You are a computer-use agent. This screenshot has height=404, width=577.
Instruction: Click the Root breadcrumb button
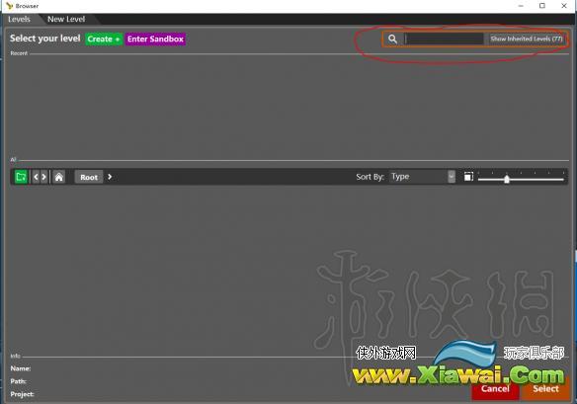89,177
